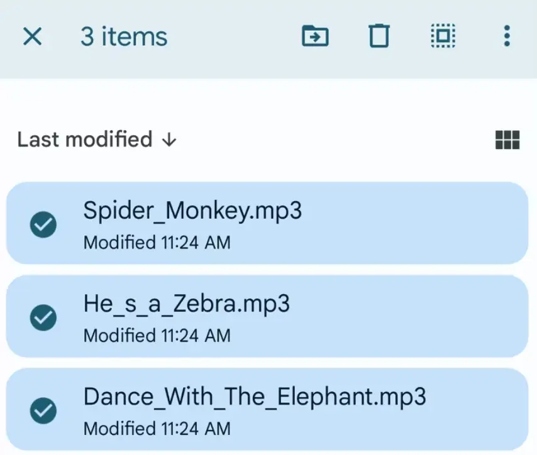Screen dimensions: 537x455
Task: Delete selected files with trash icon
Action: 379,36
